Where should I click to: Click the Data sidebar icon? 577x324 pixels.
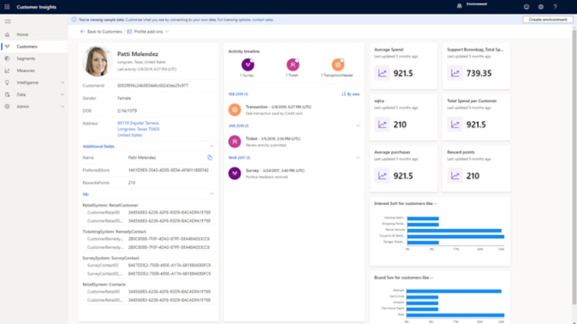pyautogui.click(x=7, y=95)
